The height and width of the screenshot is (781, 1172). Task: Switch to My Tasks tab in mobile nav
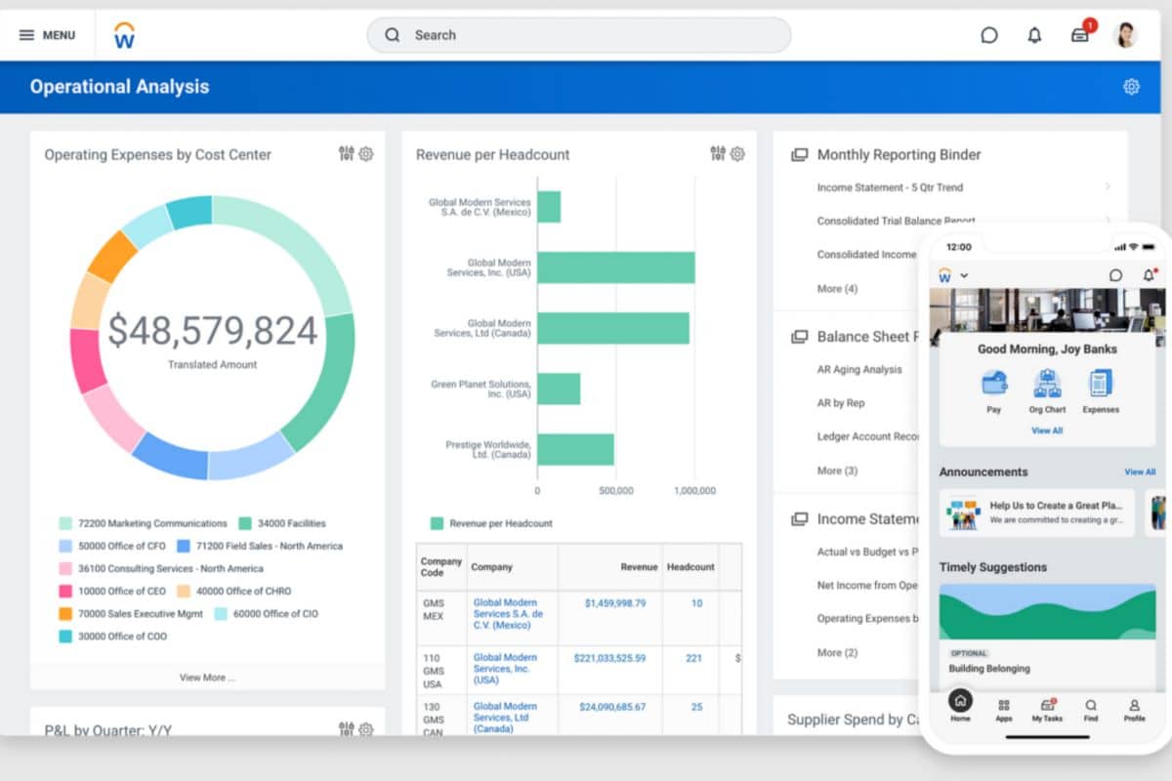tap(1047, 710)
